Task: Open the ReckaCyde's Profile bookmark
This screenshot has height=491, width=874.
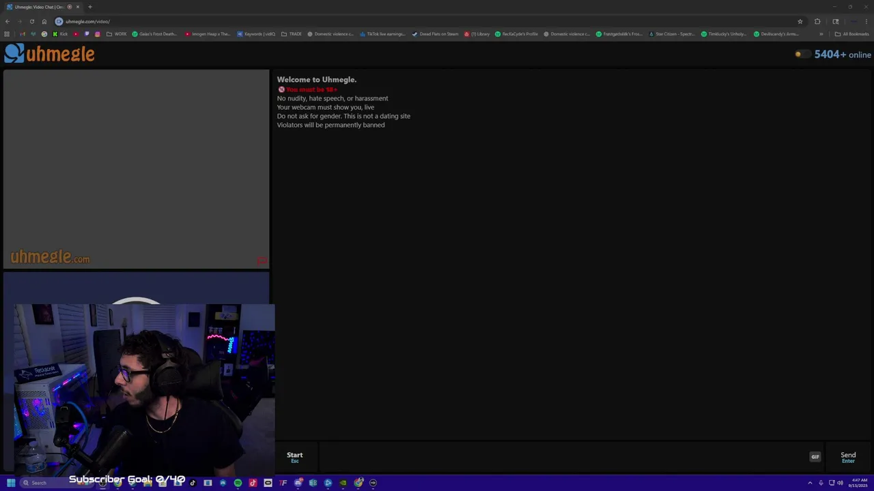Action: (516, 34)
